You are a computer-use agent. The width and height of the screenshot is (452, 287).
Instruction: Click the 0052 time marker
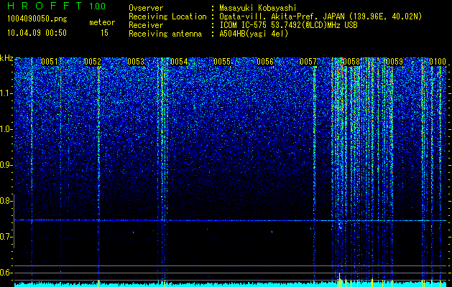click(93, 62)
